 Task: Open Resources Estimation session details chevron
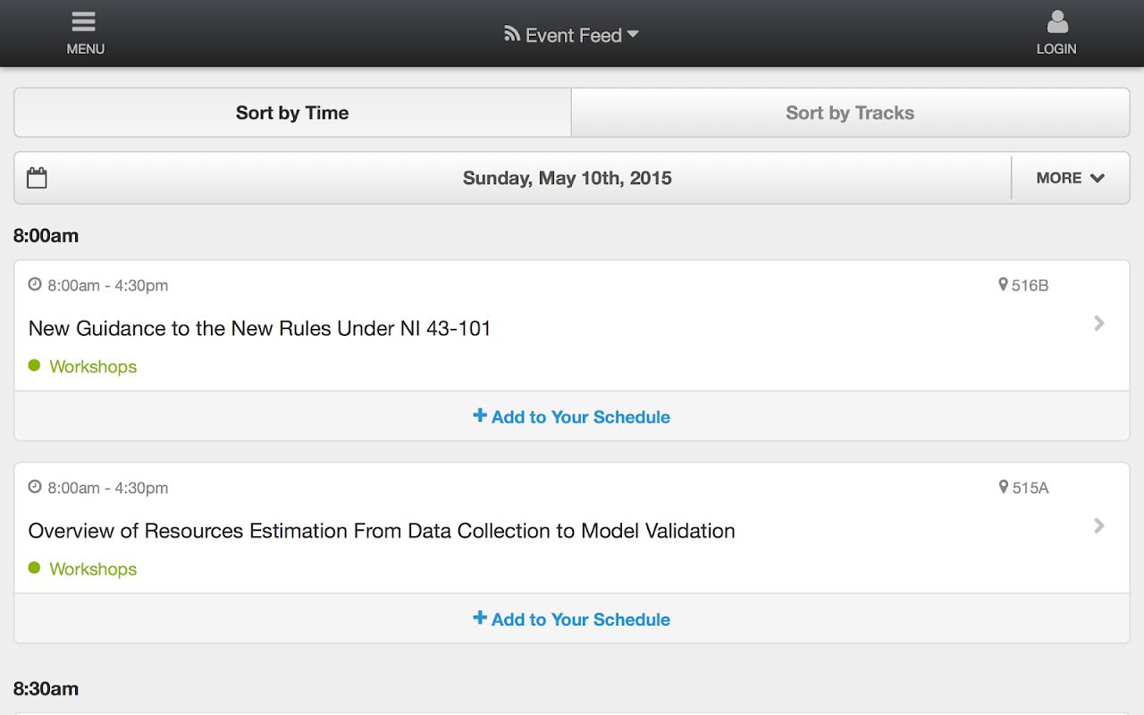[1099, 526]
